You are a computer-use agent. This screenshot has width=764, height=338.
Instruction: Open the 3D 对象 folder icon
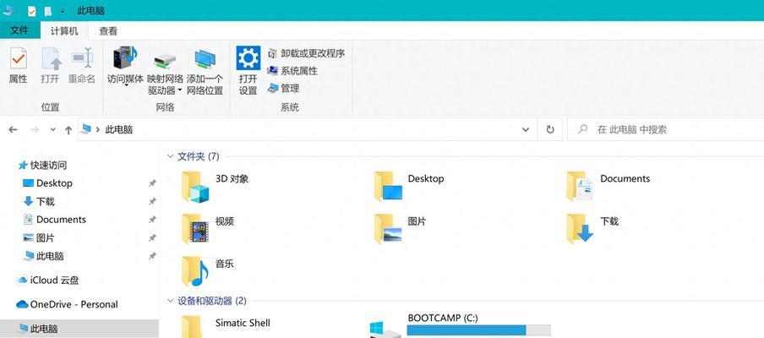click(195, 187)
